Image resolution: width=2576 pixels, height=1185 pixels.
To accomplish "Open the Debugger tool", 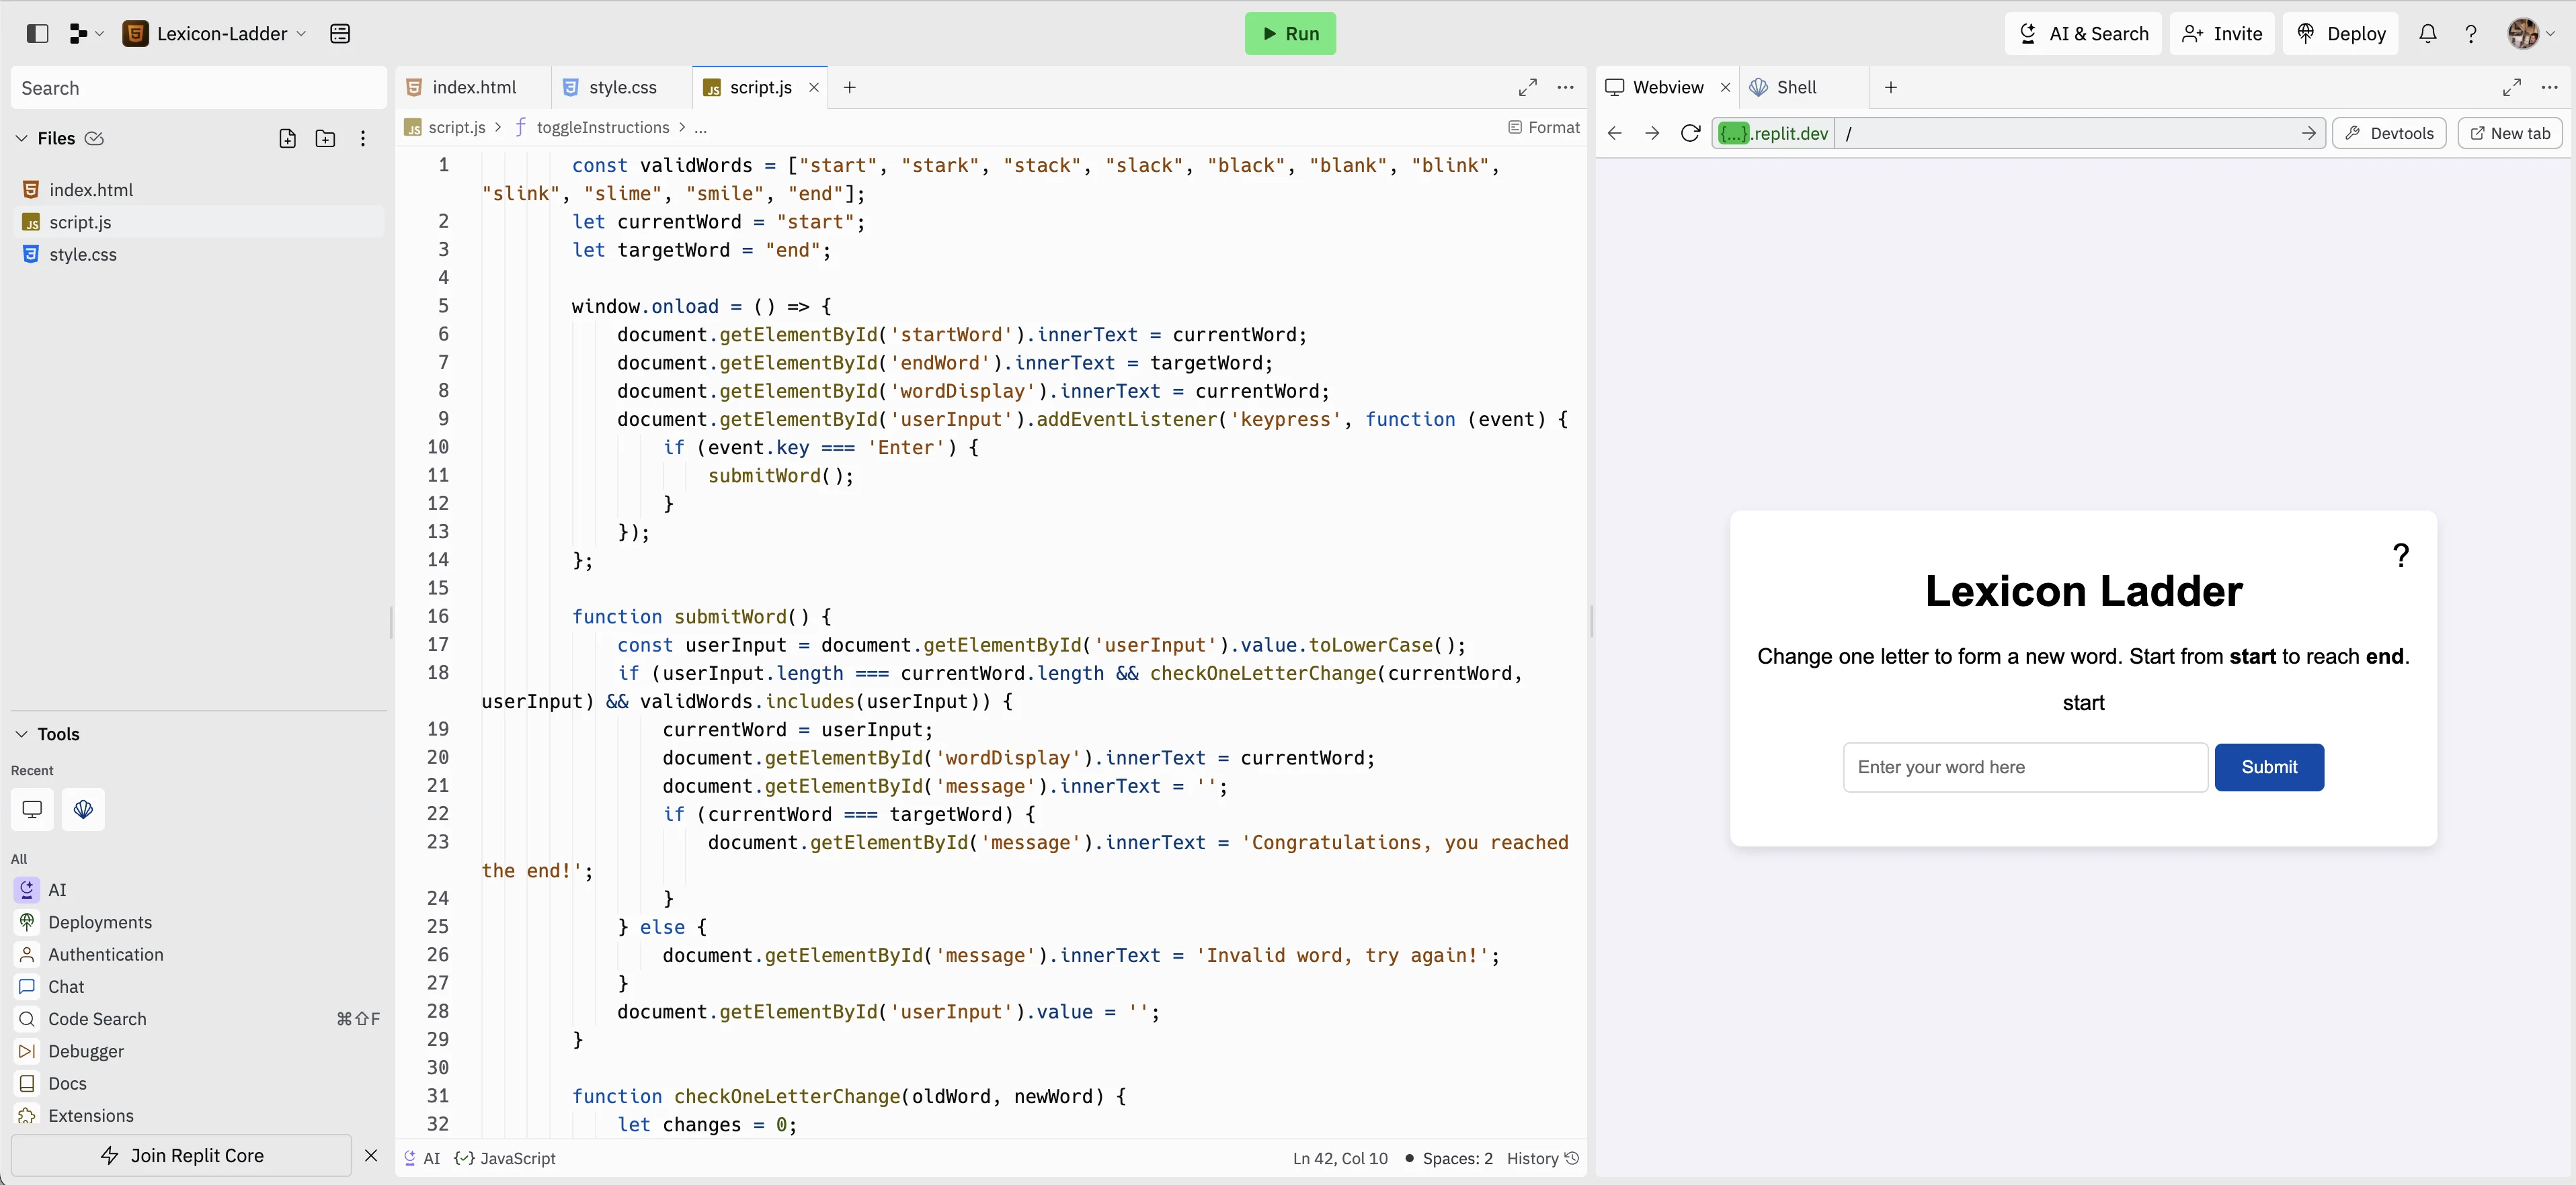I will (86, 1051).
